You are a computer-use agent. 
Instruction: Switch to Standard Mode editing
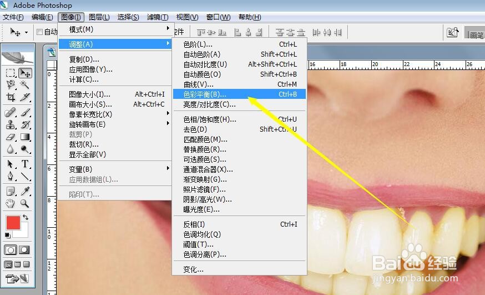point(11,250)
